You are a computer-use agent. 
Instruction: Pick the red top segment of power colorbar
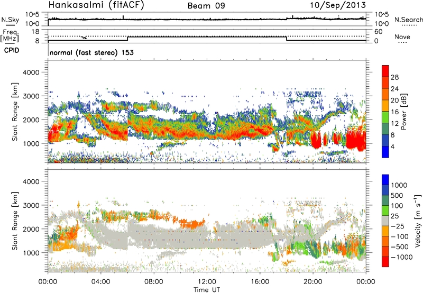[385, 71]
